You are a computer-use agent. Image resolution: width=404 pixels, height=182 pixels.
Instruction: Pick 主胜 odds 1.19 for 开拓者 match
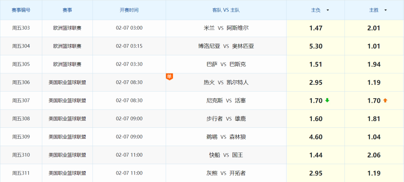coord(374,173)
